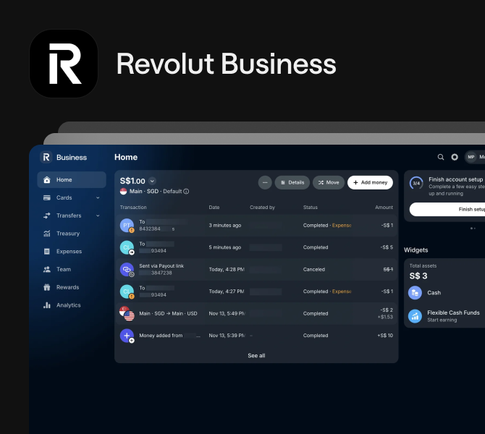Click the 5 minutes ago date cell

(x=225, y=247)
